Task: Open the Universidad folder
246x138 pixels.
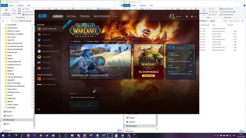Action: pyautogui.click(x=11, y=108)
